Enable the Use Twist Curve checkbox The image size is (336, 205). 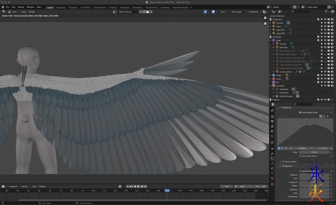coord(300,156)
